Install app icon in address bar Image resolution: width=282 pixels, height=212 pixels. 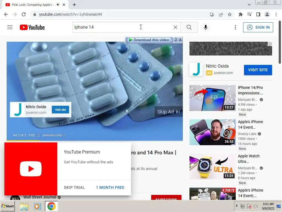(x=212, y=14)
